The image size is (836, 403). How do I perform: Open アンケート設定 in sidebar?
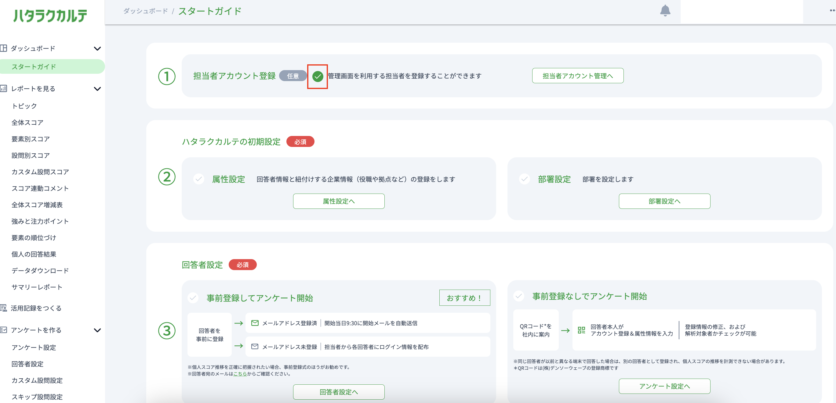(x=34, y=348)
